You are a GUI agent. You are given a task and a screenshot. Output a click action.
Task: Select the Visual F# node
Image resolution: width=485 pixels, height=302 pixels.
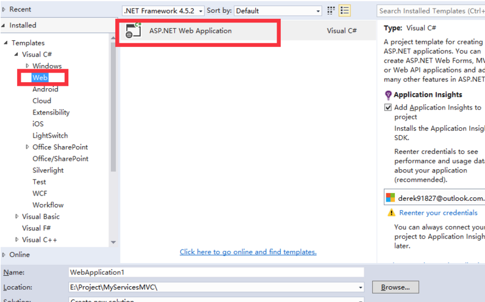pyautogui.click(x=36, y=228)
